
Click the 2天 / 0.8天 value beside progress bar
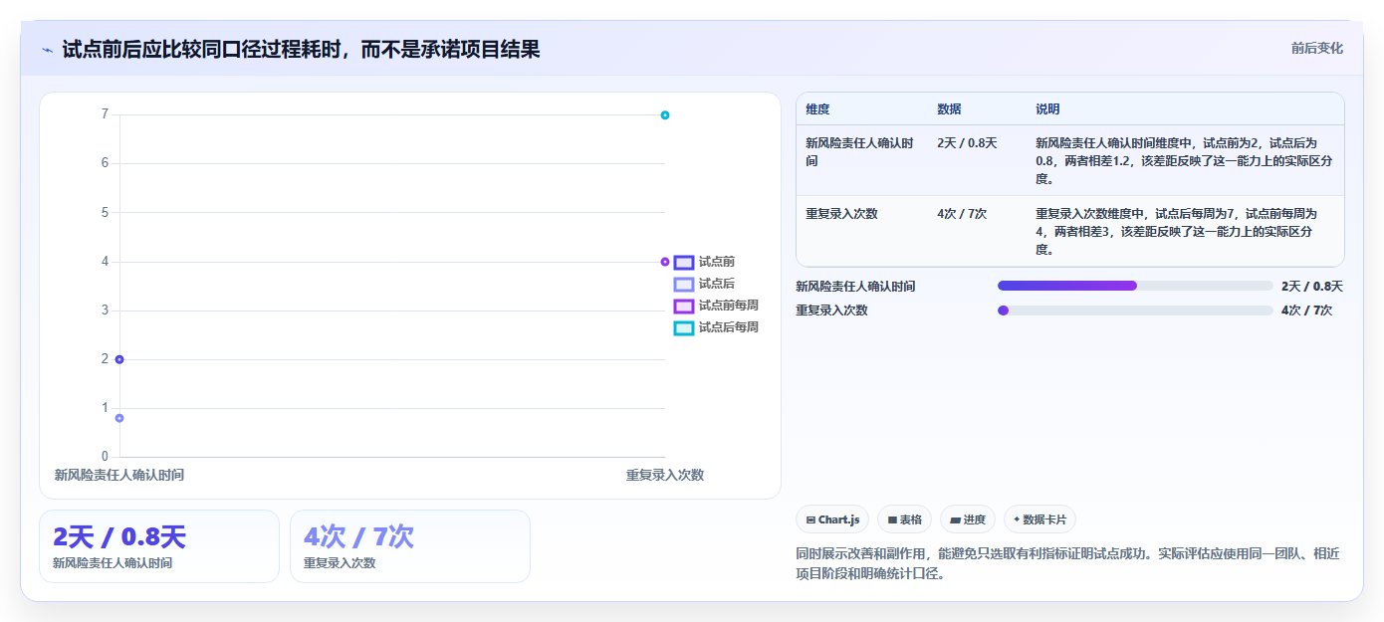click(x=1312, y=287)
